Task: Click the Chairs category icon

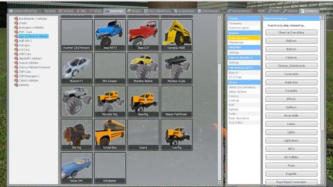Action: [x=16, y=23]
